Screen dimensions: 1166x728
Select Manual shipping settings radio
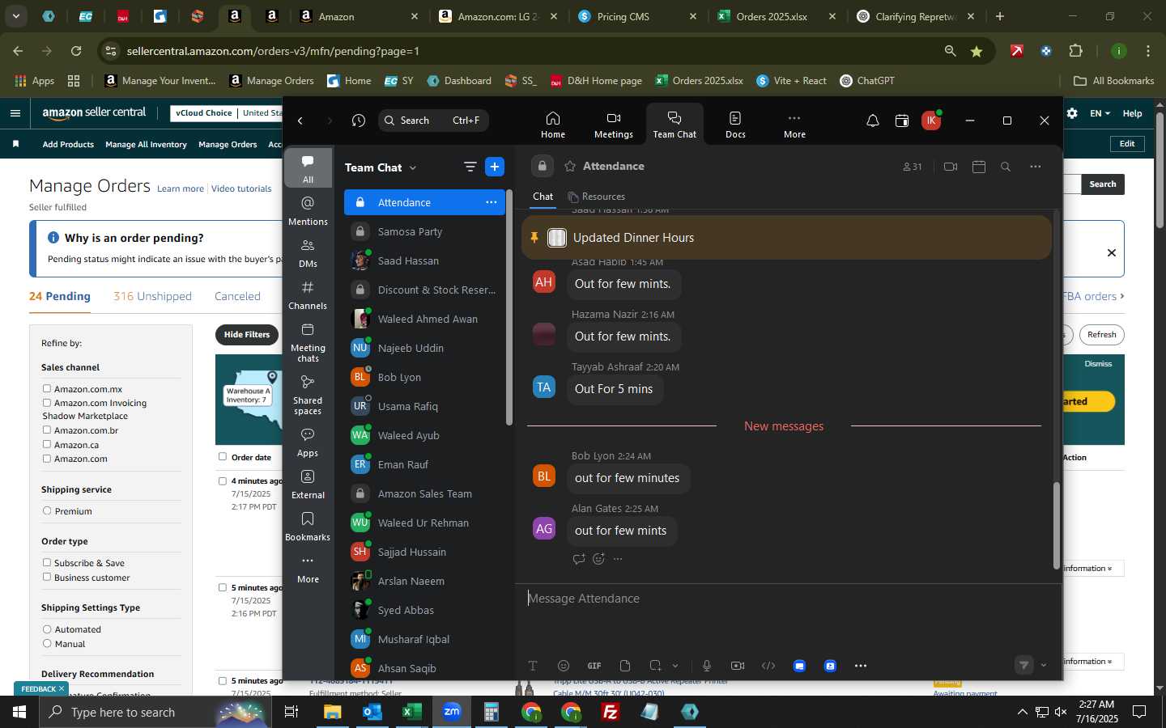click(x=47, y=643)
